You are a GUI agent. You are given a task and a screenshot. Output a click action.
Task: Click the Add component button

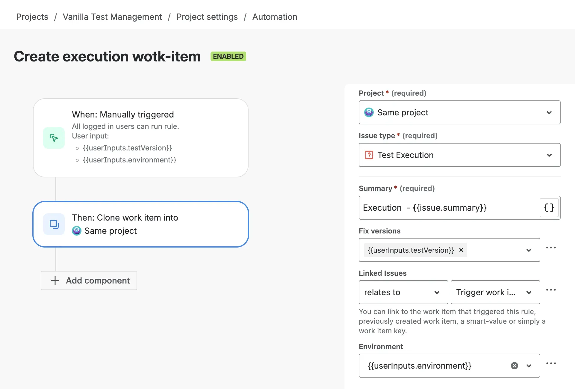[x=89, y=281]
